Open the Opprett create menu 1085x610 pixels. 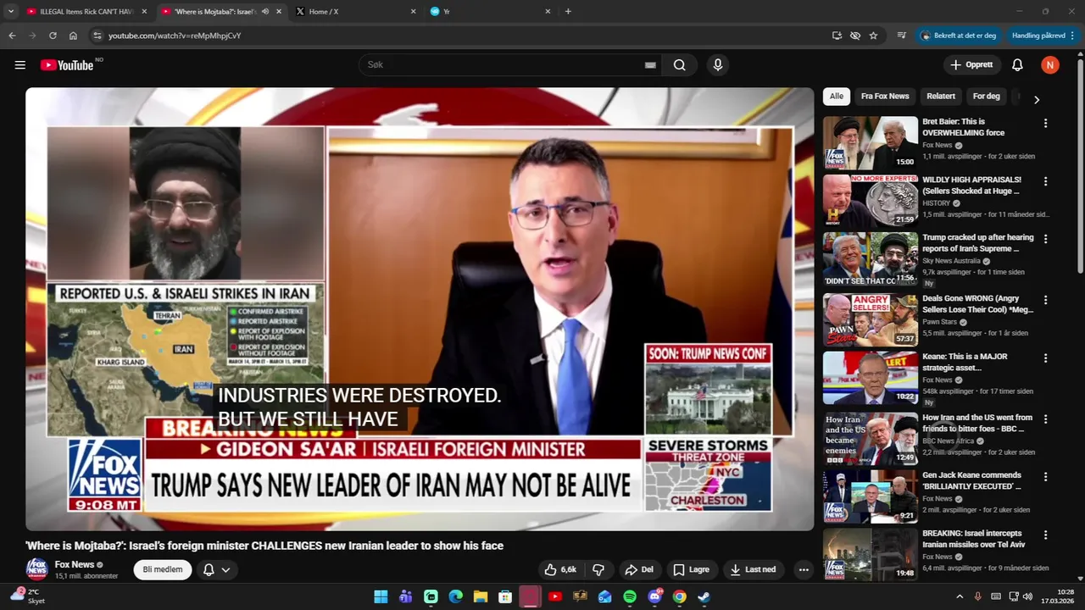tap(971, 65)
